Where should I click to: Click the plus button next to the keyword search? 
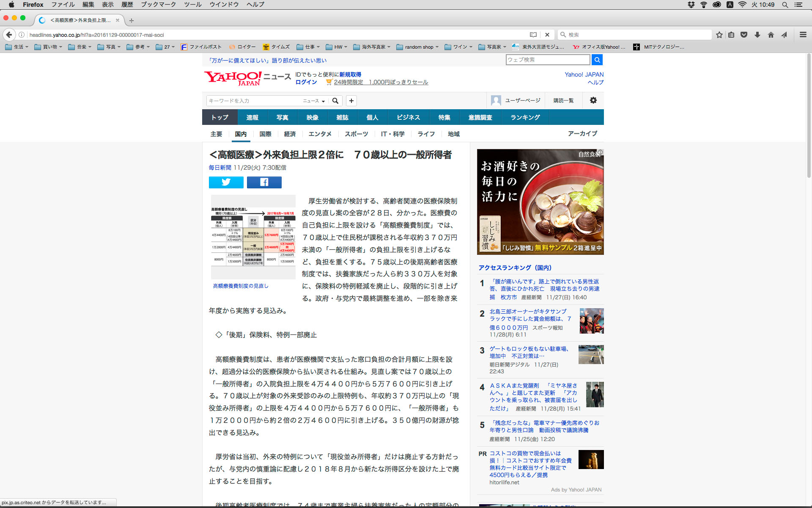pyautogui.click(x=351, y=101)
